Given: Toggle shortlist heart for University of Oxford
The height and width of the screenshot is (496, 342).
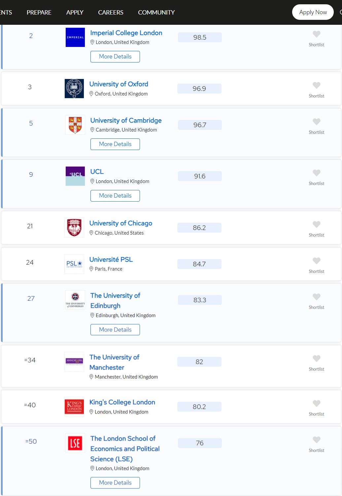Looking at the screenshot, I should 316,85.
